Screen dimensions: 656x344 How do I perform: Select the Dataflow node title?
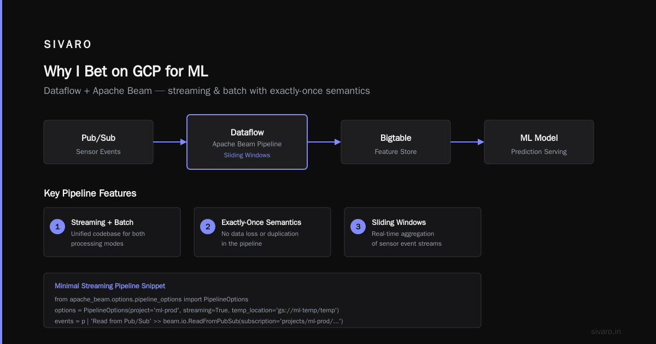click(247, 133)
